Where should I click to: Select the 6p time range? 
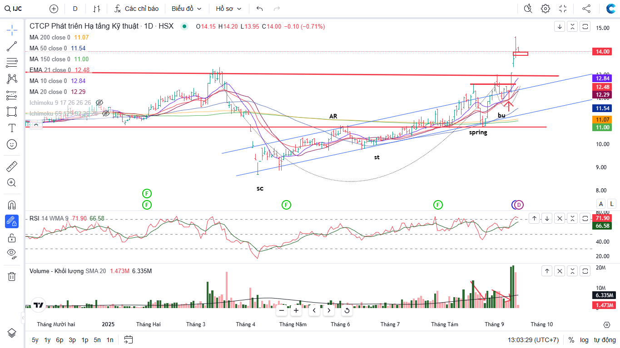[60, 340]
